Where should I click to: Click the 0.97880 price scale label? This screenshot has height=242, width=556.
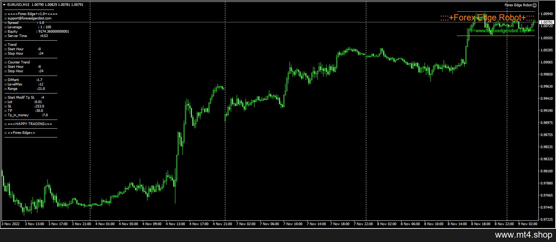pyautogui.click(x=547, y=183)
